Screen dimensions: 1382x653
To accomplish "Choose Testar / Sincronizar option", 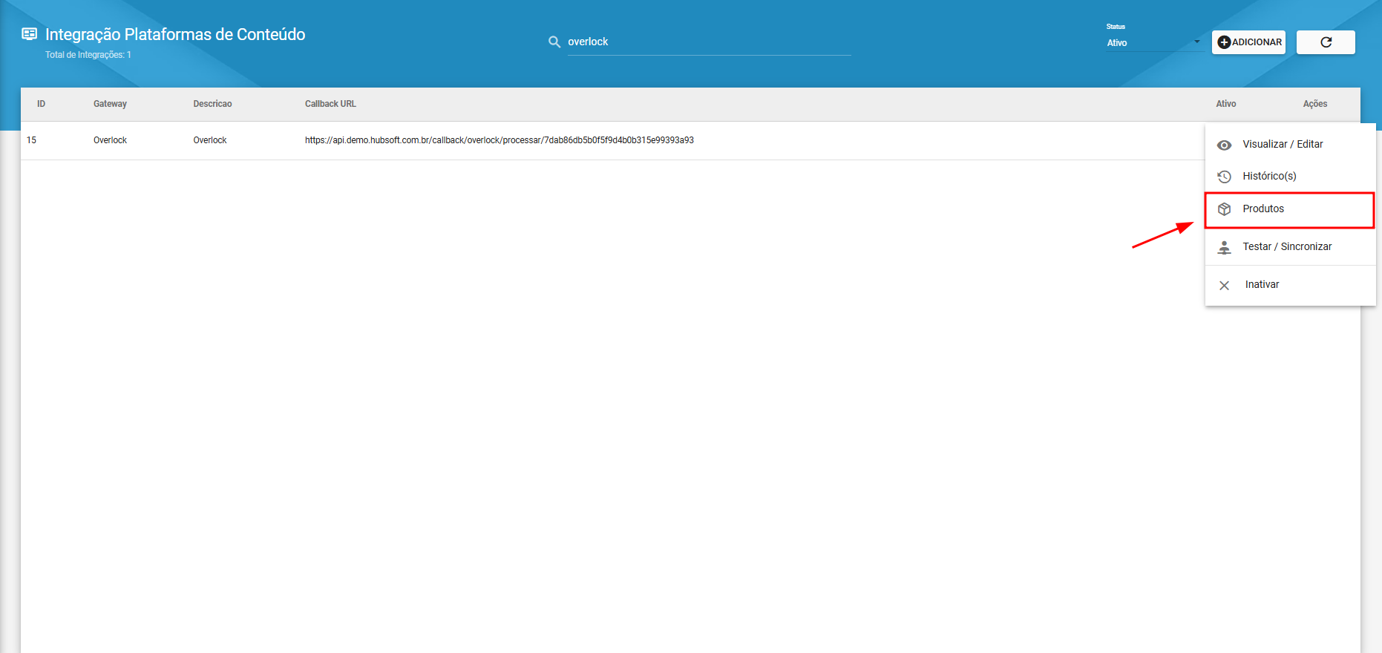I will coord(1290,246).
